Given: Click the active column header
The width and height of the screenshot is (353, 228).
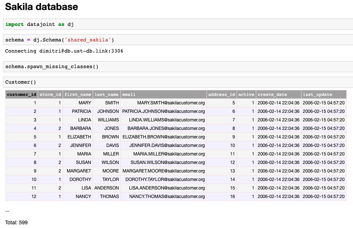Looking at the screenshot, I should tap(246, 94).
